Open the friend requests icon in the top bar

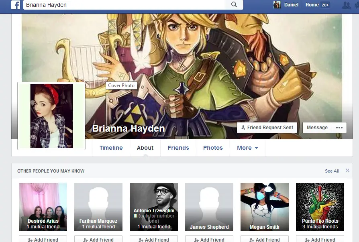[x=346, y=5]
